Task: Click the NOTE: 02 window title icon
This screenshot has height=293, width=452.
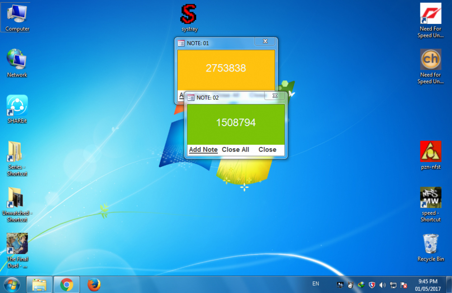Action: pyautogui.click(x=191, y=98)
